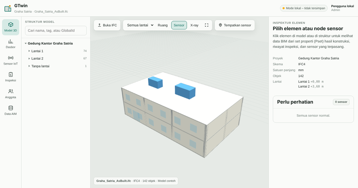Click the Semua sensor normal message
Screen dimensions: 358x188
(313, 116)
